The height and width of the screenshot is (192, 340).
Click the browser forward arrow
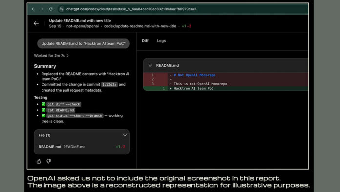click(42, 9)
